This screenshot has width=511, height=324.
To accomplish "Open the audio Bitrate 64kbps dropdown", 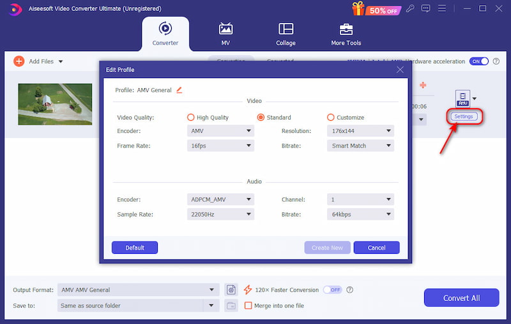I will (360, 215).
